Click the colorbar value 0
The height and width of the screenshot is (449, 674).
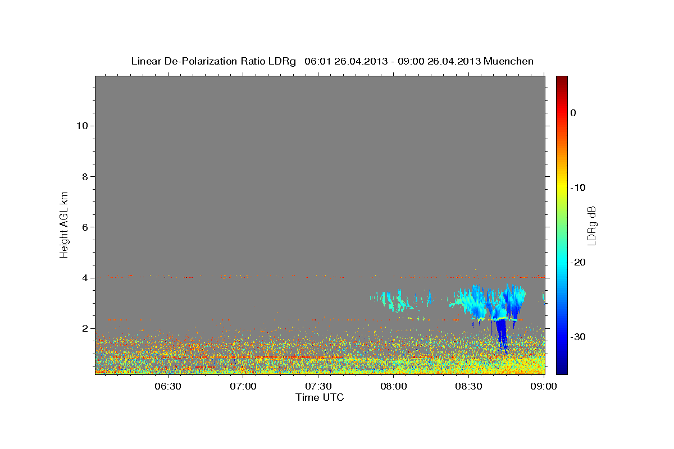click(x=573, y=113)
